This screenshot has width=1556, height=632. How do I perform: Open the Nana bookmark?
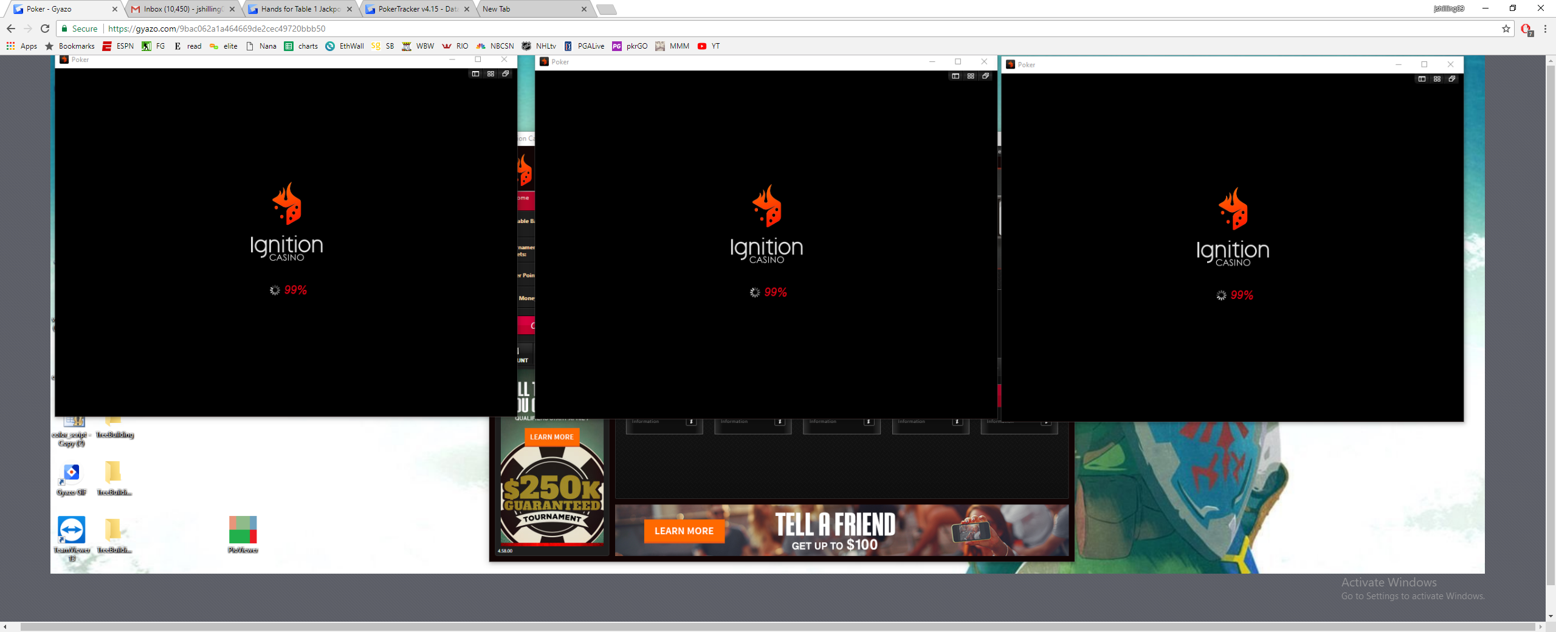(261, 46)
